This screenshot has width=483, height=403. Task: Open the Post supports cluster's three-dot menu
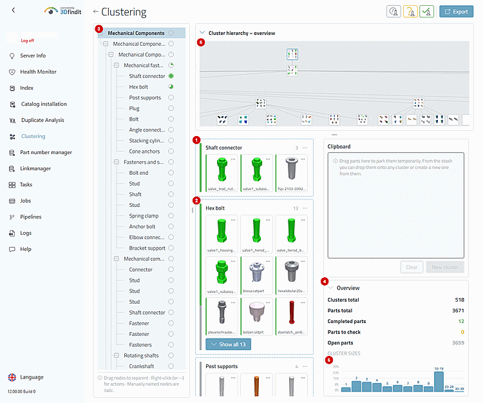305,367
